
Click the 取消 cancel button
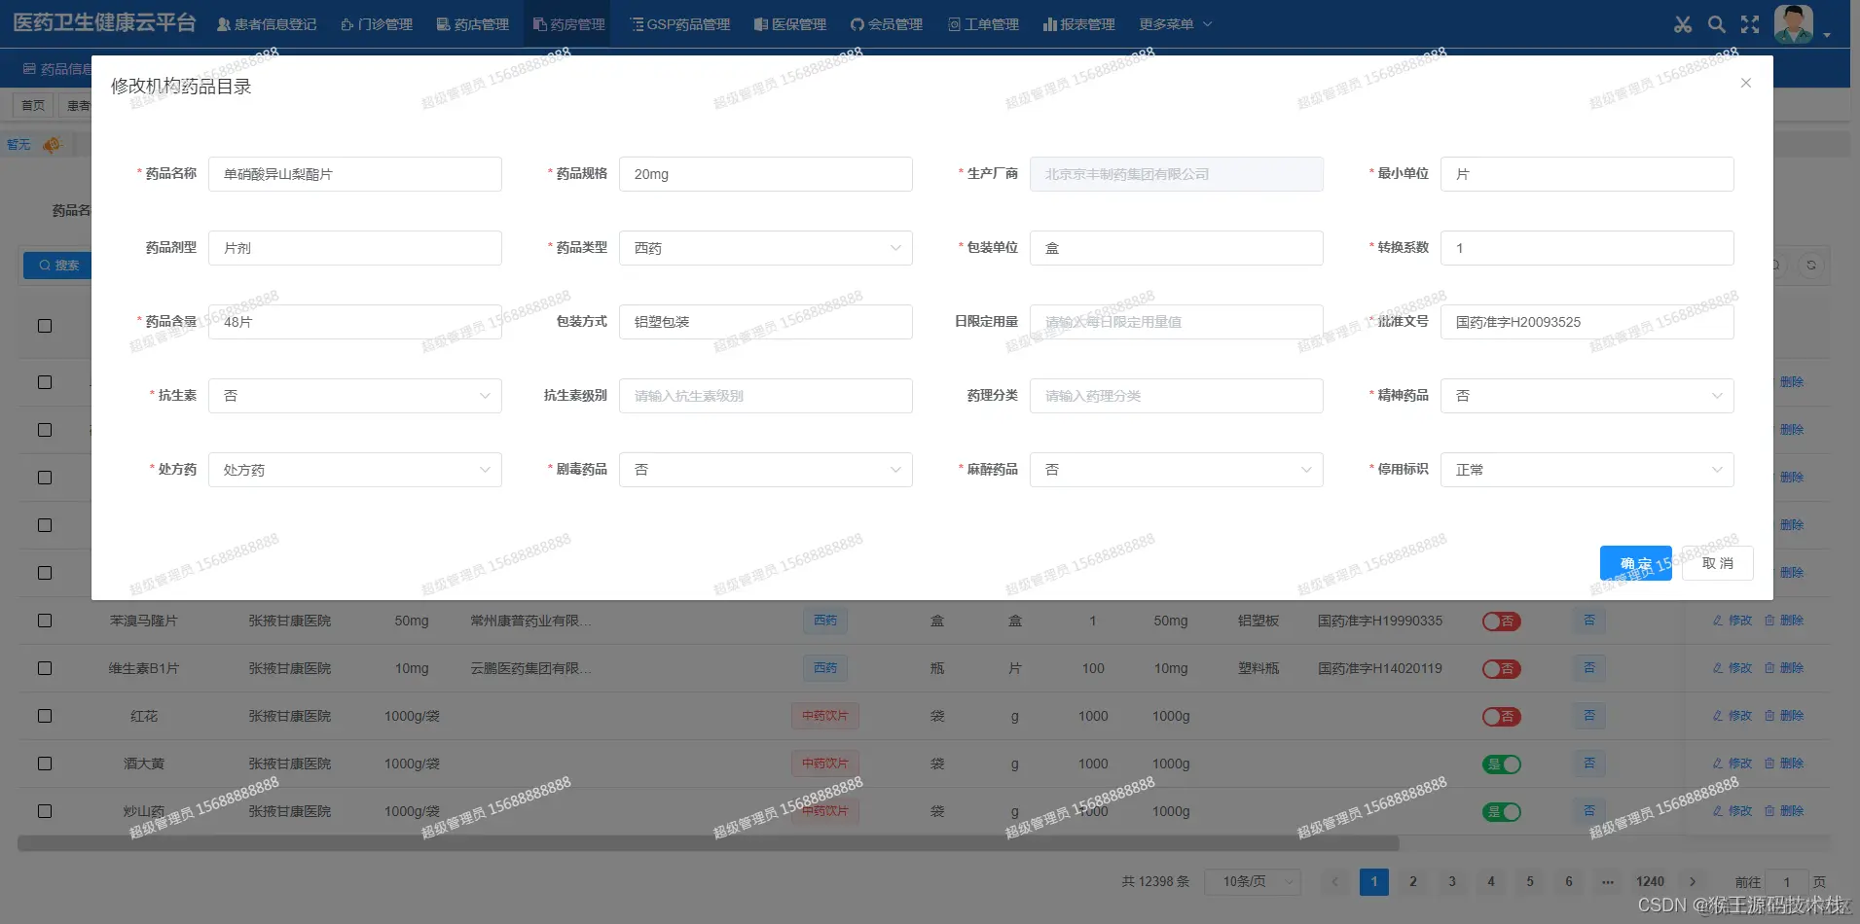(1718, 563)
